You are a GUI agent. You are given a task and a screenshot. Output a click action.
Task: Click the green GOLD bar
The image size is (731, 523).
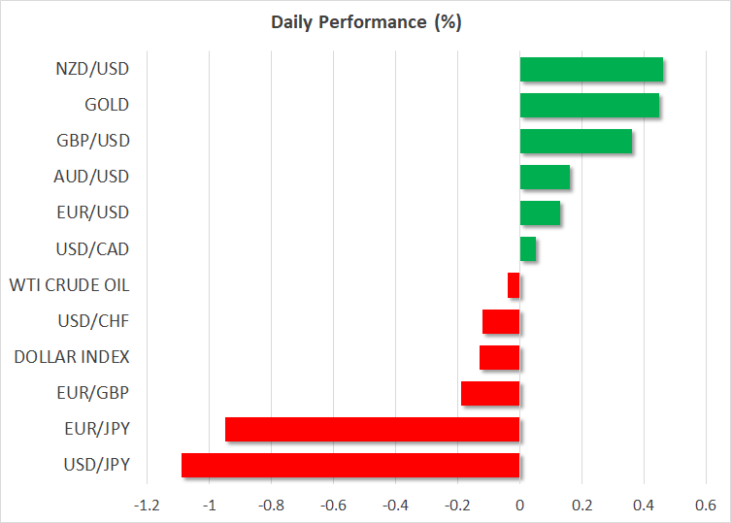click(589, 105)
